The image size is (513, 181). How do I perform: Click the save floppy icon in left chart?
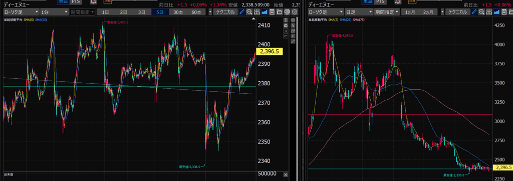click(272, 12)
